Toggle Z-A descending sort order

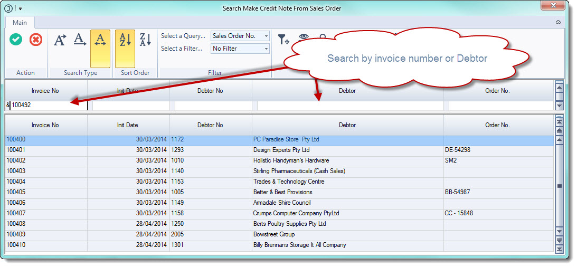click(145, 40)
